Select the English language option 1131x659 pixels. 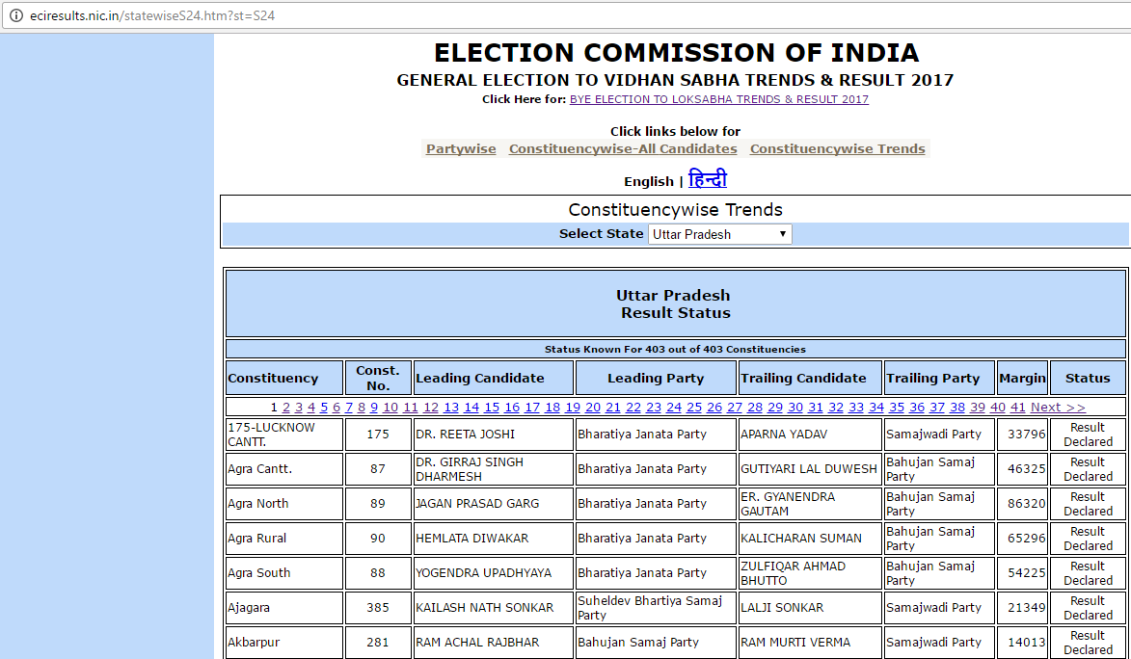point(648,180)
